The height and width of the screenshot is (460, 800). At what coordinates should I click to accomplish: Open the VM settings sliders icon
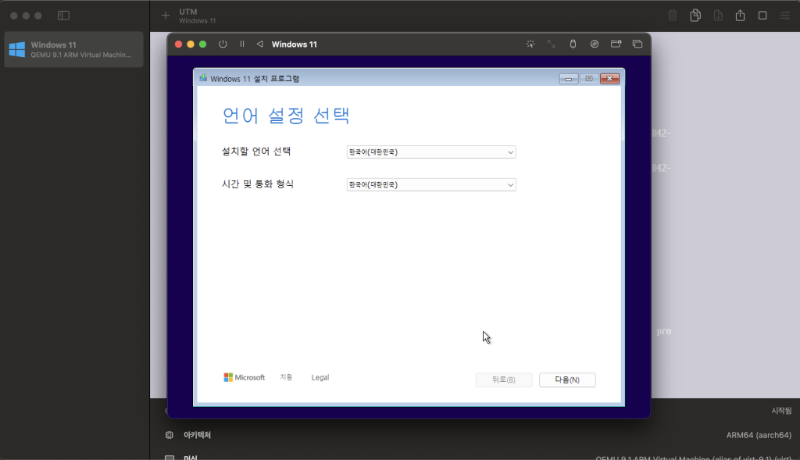(785, 16)
